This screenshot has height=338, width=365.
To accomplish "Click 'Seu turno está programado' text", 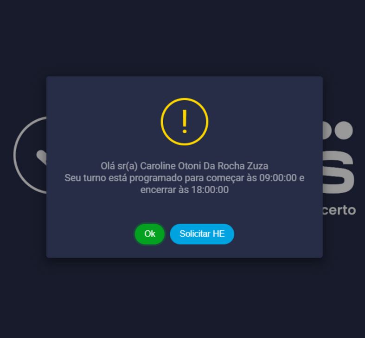I will coord(124,178).
